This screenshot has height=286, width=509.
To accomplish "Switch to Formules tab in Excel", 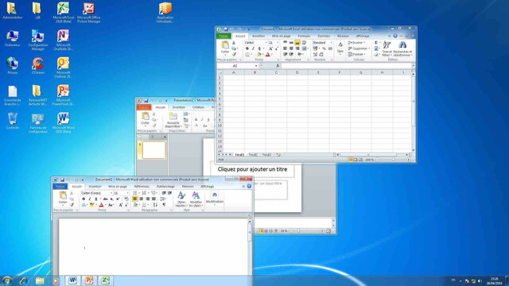I will (x=304, y=36).
